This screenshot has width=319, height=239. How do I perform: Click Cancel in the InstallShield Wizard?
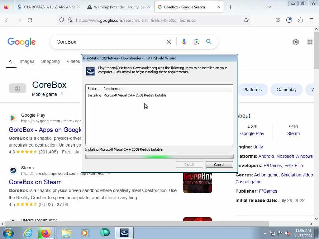219,165
